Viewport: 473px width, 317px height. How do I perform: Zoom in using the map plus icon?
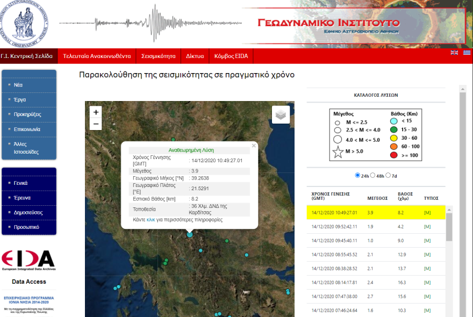[96, 112]
